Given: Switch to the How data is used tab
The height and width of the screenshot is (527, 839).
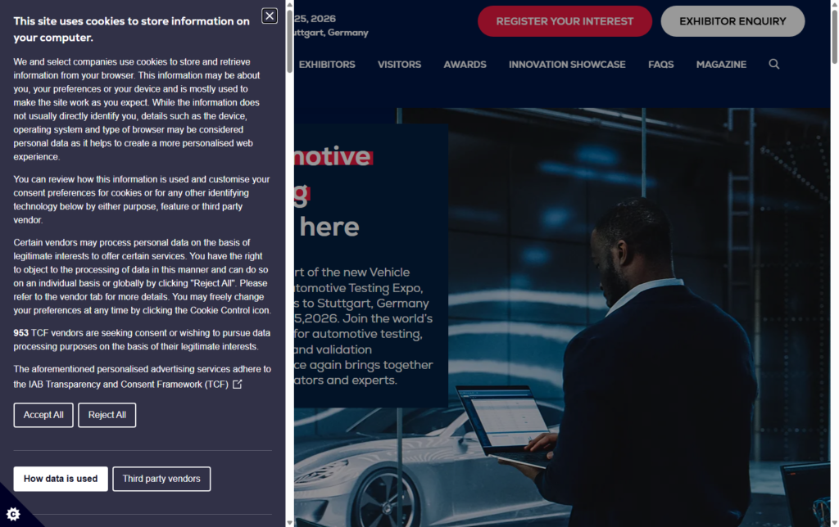Looking at the screenshot, I should 61,479.
